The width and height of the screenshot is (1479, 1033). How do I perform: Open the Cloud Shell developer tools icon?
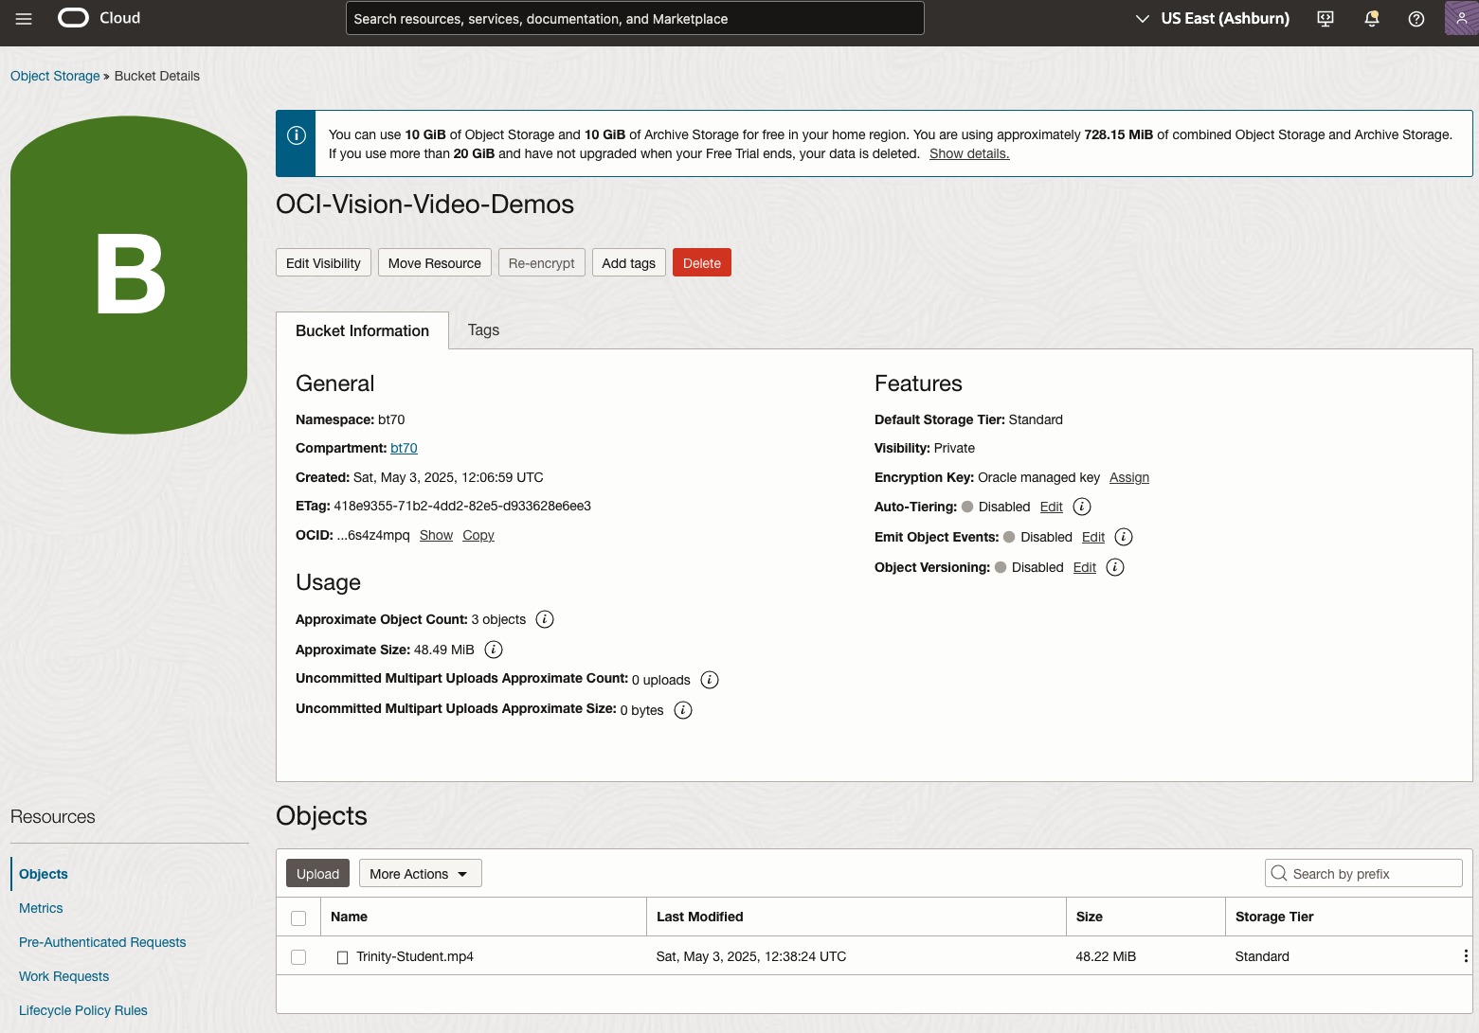pos(1326,19)
